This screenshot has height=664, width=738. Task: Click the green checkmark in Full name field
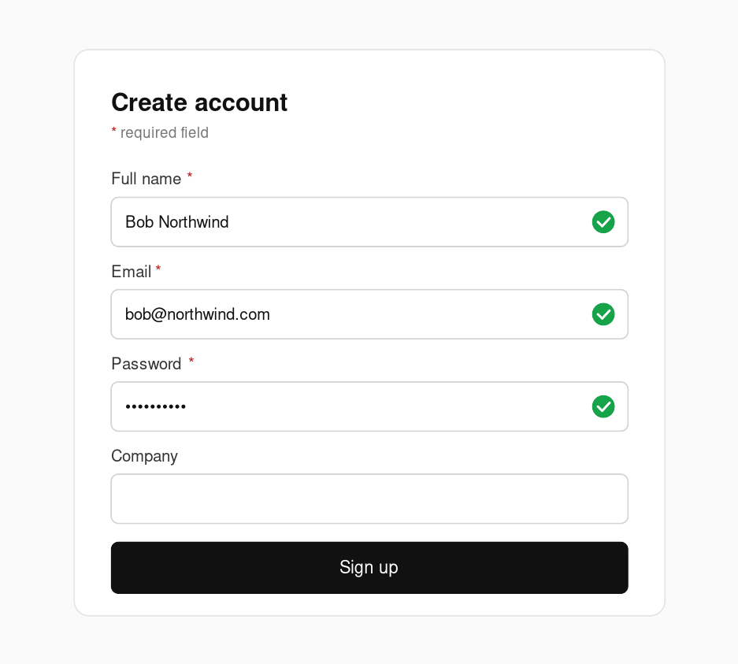tap(603, 222)
